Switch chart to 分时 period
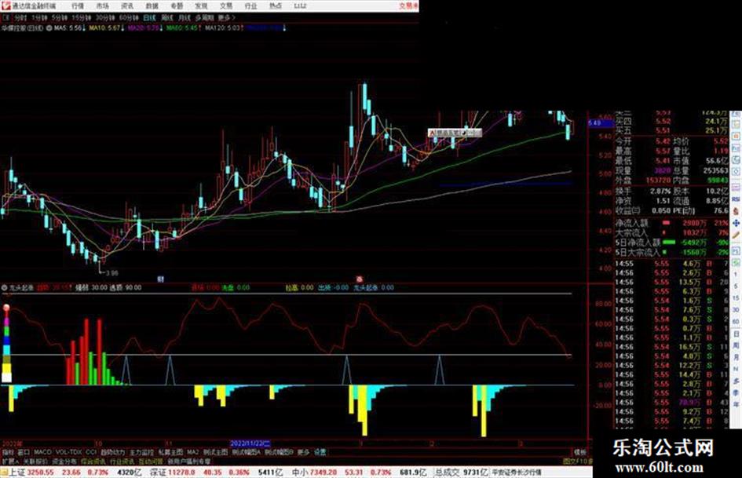This screenshot has width=742, height=478. click(x=20, y=18)
